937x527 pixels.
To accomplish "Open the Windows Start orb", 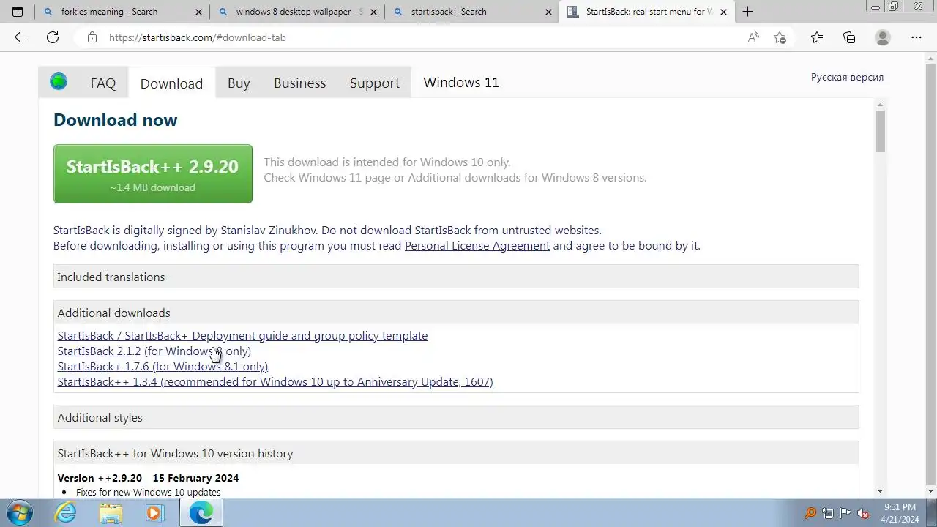I will tap(20, 512).
